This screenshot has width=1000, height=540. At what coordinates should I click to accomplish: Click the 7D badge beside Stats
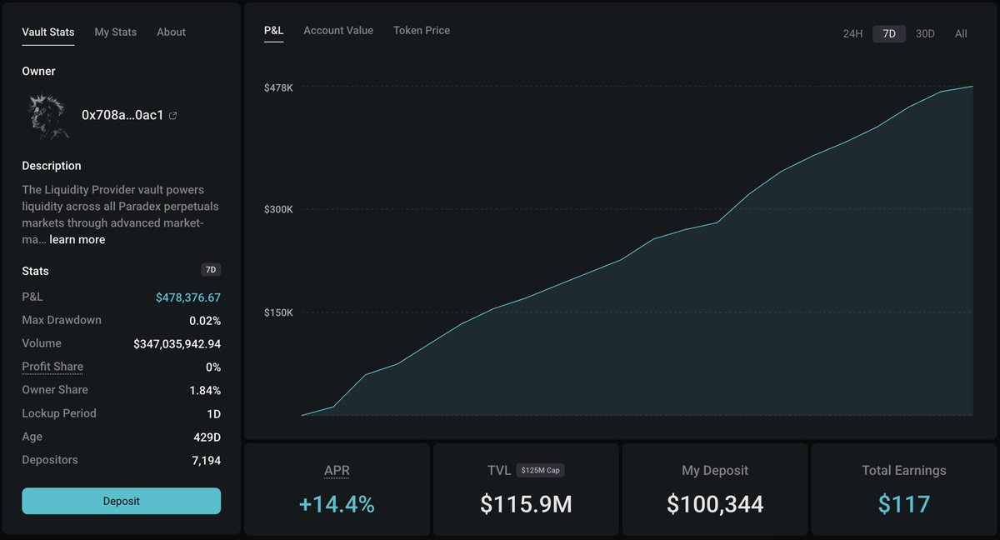pos(210,269)
